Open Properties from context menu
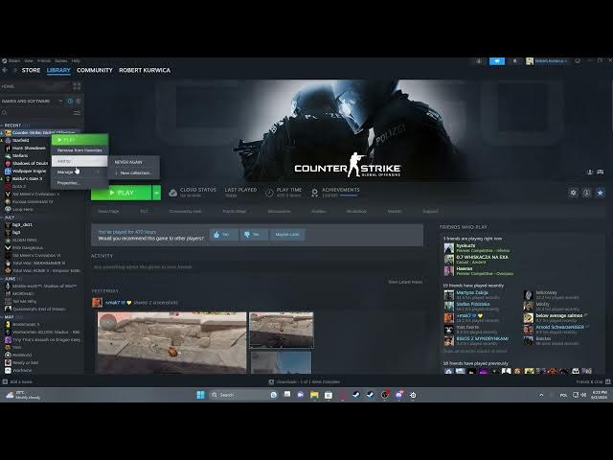 tap(79, 183)
